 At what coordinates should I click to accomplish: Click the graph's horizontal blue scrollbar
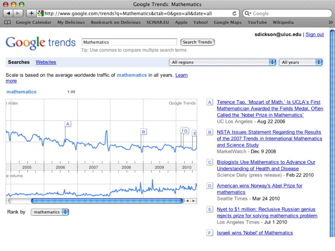[107, 201]
